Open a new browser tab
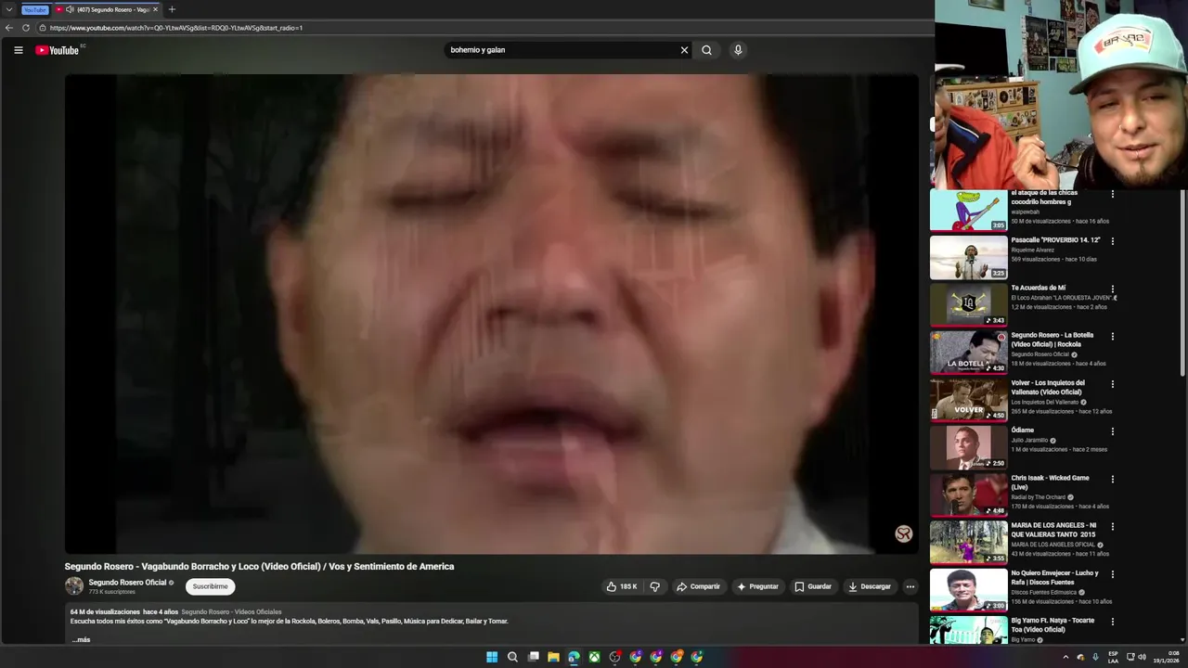 pos(172,9)
